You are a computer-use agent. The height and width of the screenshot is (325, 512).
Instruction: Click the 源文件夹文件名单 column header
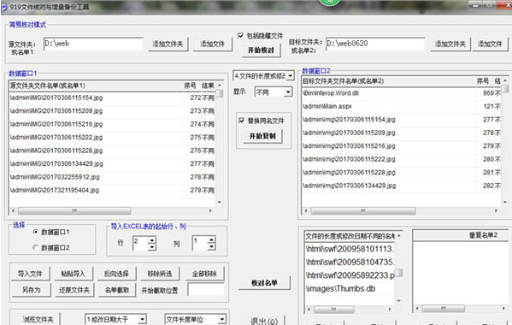click(96, 86)
